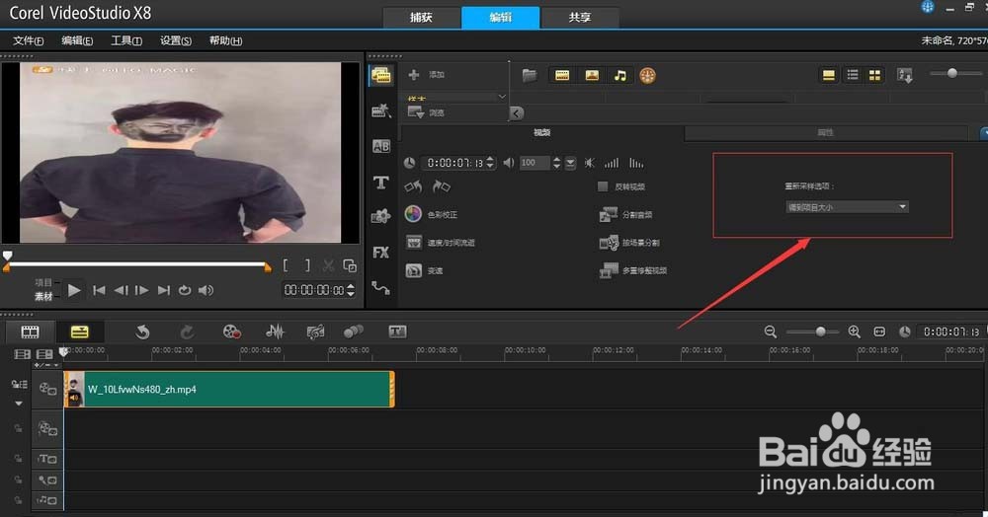Open the Sound Mixer in timeline toolbar
988x517 pixels.
[x=275, y=332]
